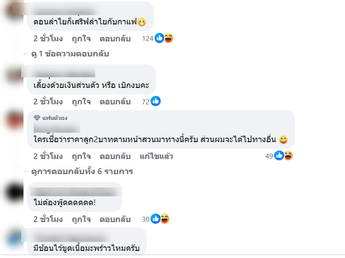Click the commenter name above มีช้อนไว้ขูดเนื้อมะพร้าว
This screenshot has height=258, width=345.
point(71,236)
